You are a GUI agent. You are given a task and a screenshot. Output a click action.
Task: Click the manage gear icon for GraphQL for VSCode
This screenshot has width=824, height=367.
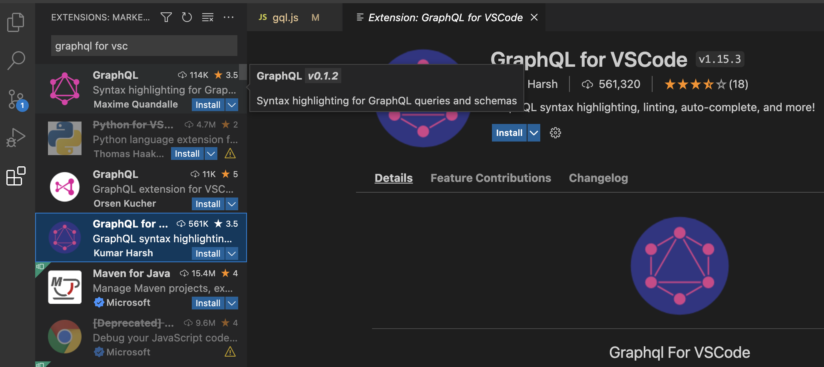pyautogui.click(x=555, y=133)
